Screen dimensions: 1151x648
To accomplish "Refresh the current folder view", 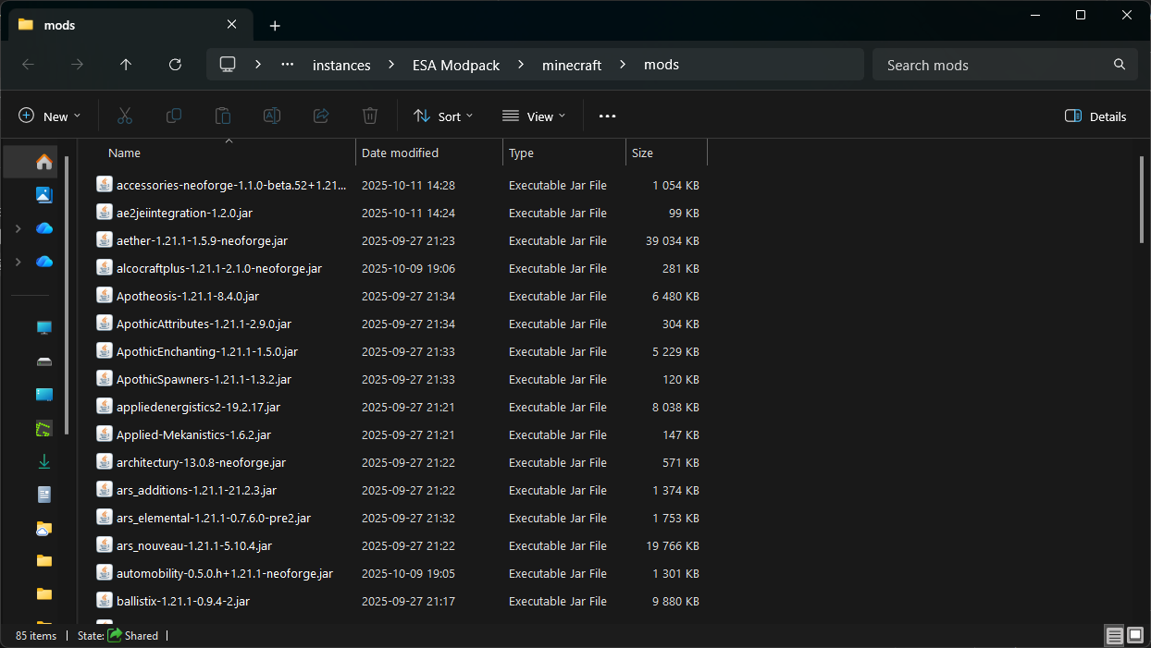I will tap(175, 65).
